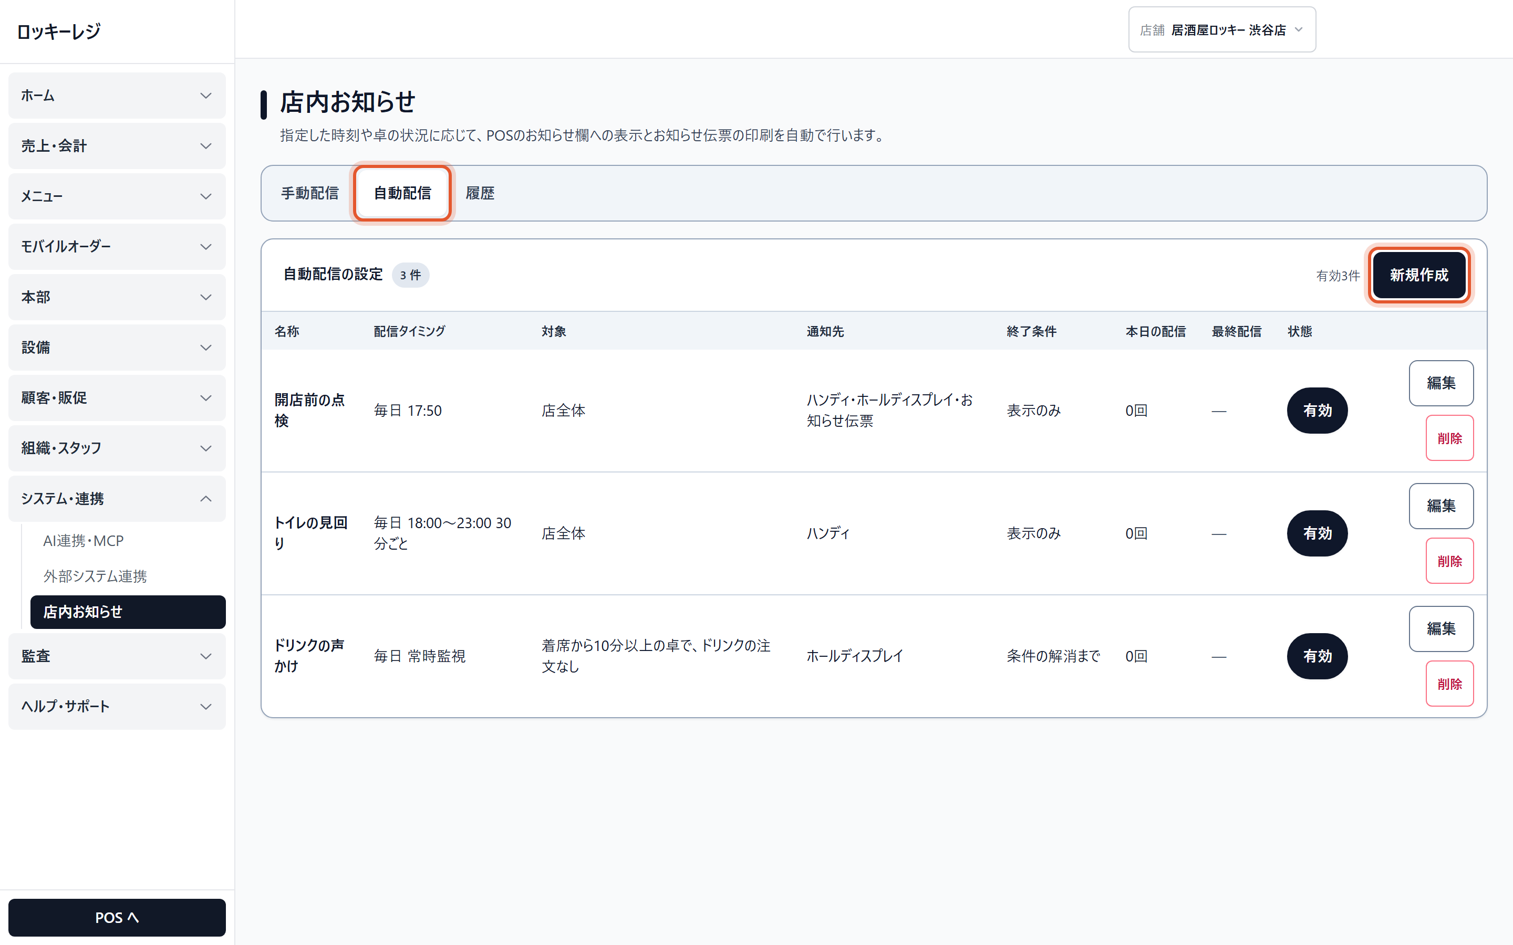Screen dimensions: 1513x945
Task: Click the 有効3件 label
Action: click(x=1338, y=276)
